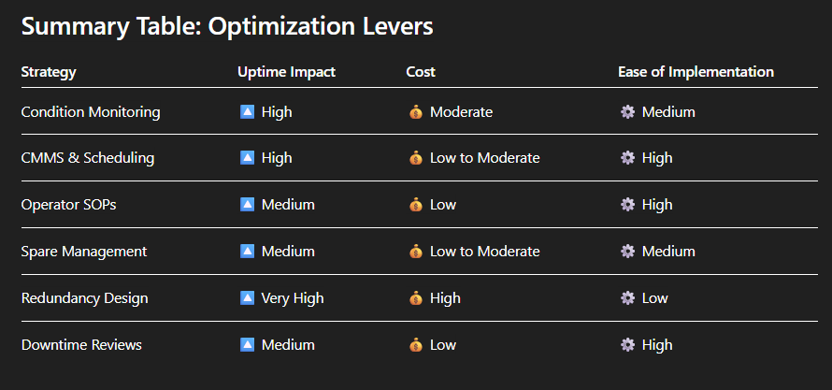Click the gear icon in Downtime Reviews row
The image size is (832, 390).
[x=627, y=345]
